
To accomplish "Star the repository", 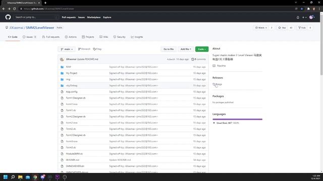I will click(282, 28).
